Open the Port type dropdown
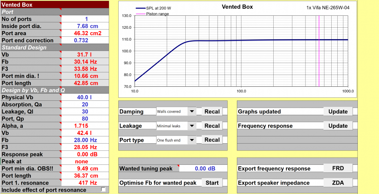 [191, 140]
